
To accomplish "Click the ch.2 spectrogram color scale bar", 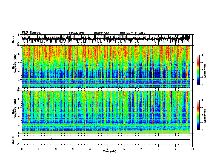I will (198, 115).
